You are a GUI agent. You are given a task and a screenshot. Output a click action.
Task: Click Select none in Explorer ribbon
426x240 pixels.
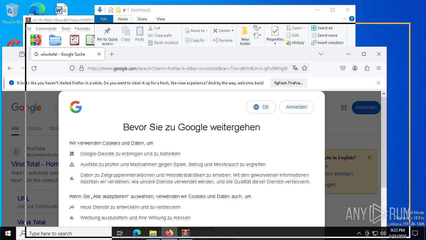point(324,35)
